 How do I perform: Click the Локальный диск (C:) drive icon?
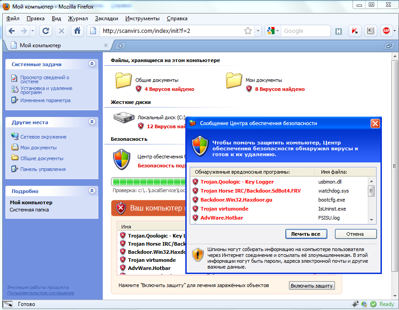123,119
